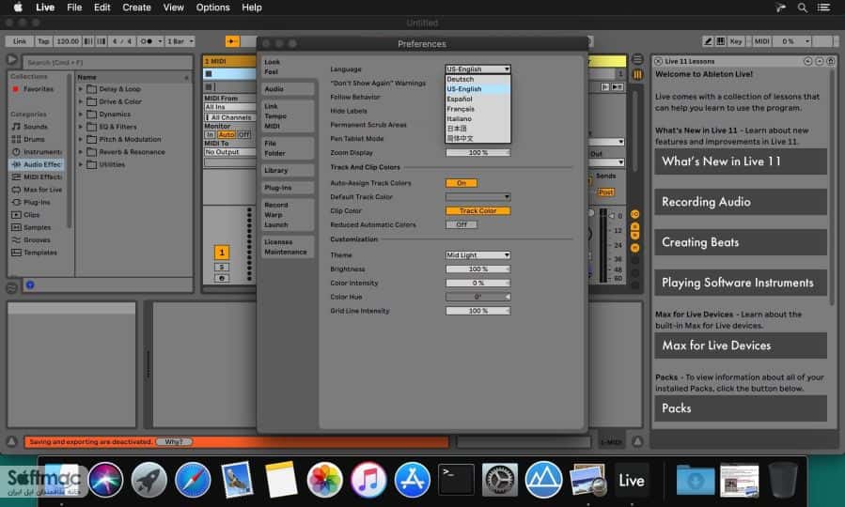Click the Why? button in status bar
Viewport: 845px width, 507px height.
pos(174,442)
